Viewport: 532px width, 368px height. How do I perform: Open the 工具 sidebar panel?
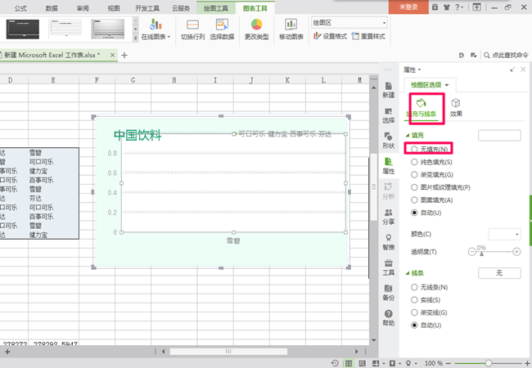[x=389, y=267]
